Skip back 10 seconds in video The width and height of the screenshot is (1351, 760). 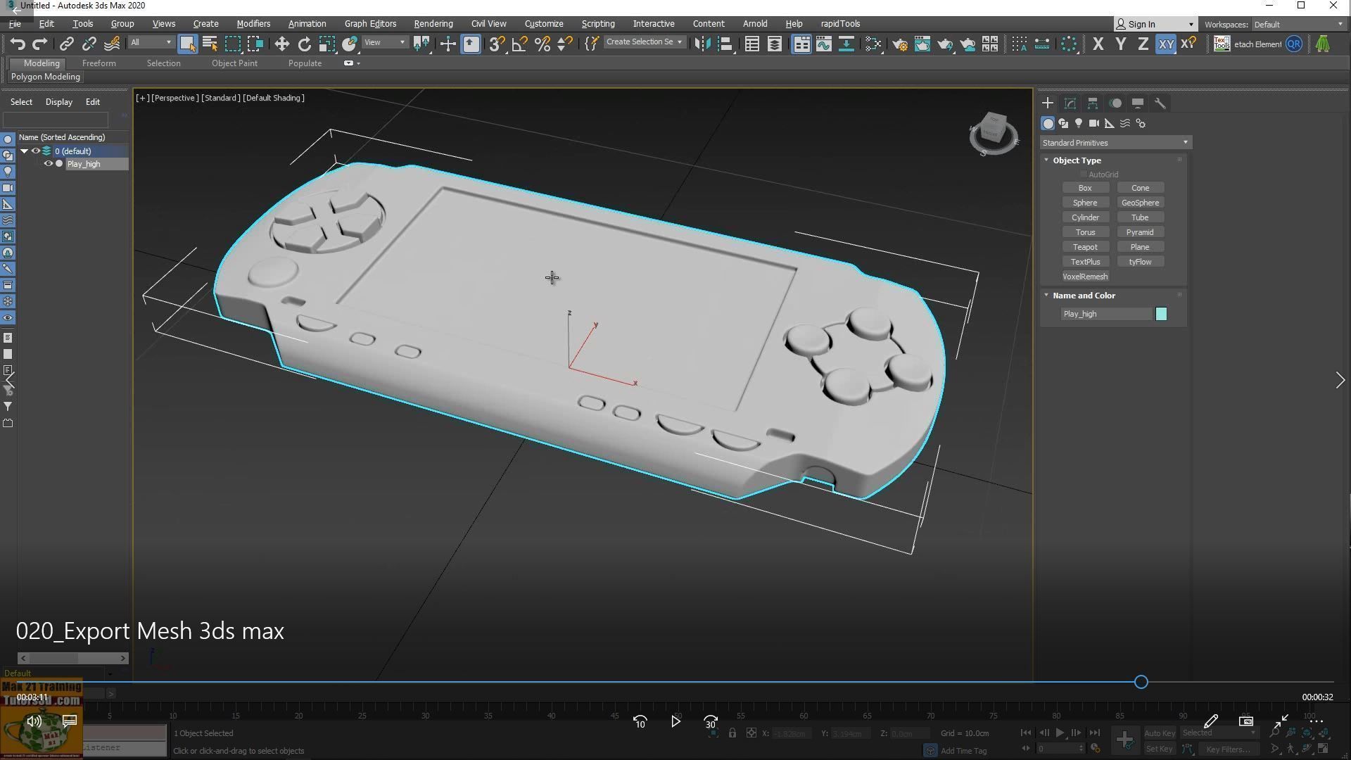[x=640, y=722]
